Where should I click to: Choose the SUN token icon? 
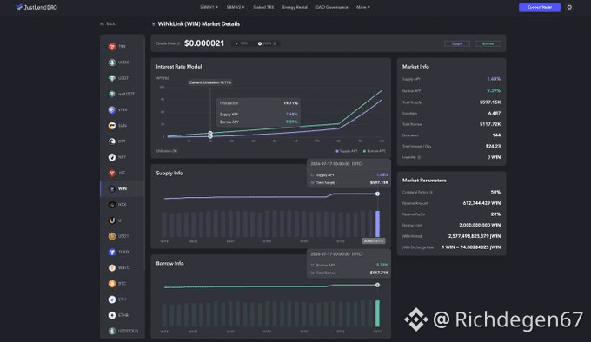click(112, 126)
